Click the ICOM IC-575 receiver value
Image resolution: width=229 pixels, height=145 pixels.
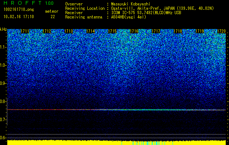coord(146,13)
